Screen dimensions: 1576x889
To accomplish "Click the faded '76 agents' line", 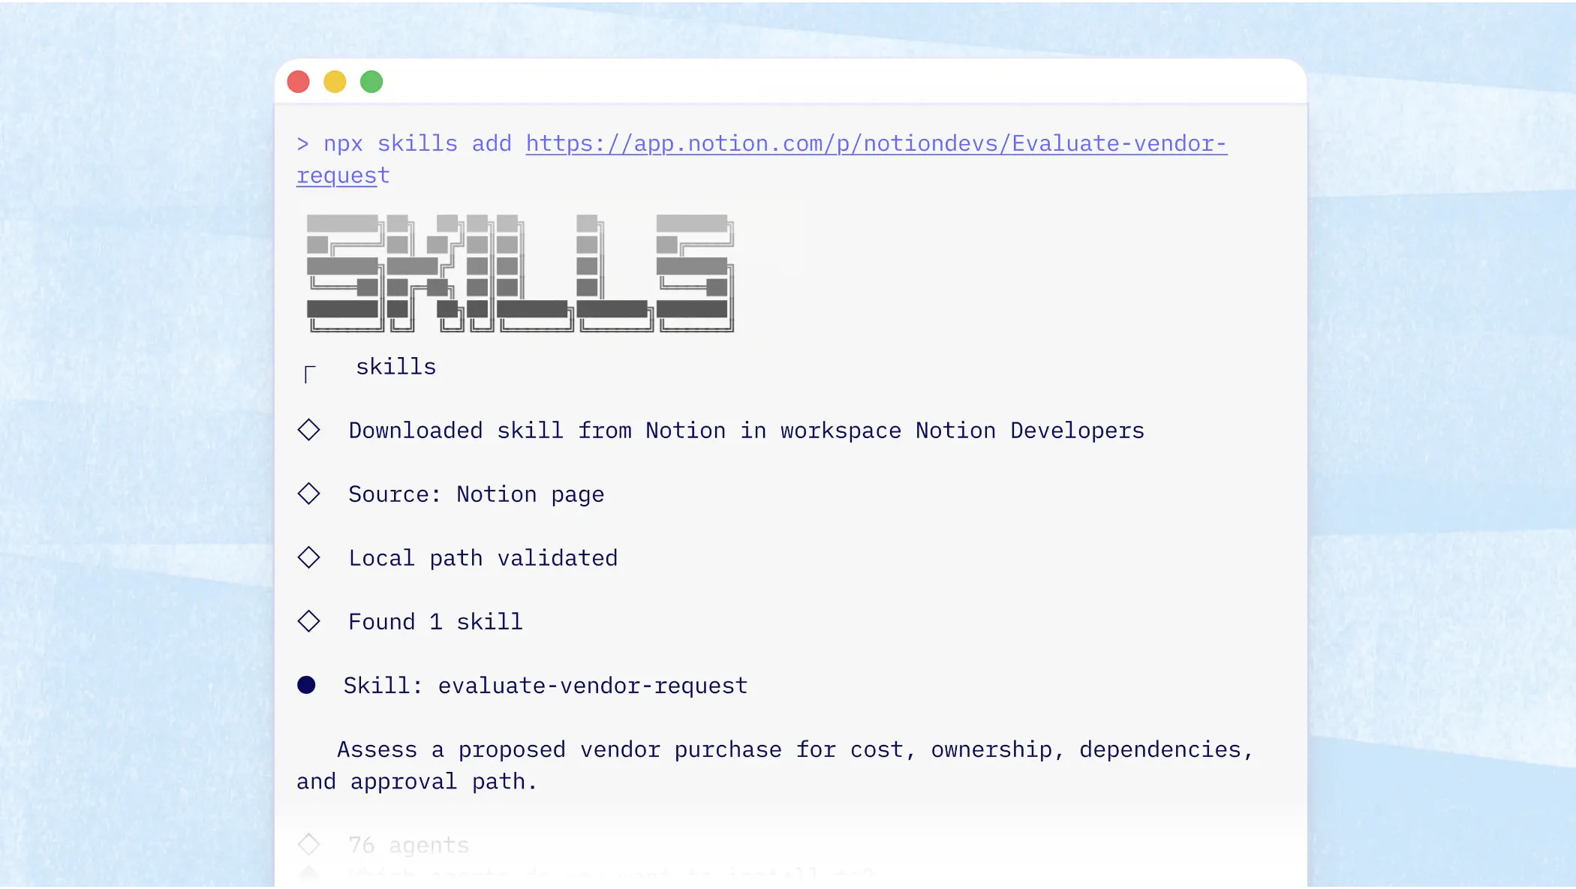I will [x=409, y=845].
